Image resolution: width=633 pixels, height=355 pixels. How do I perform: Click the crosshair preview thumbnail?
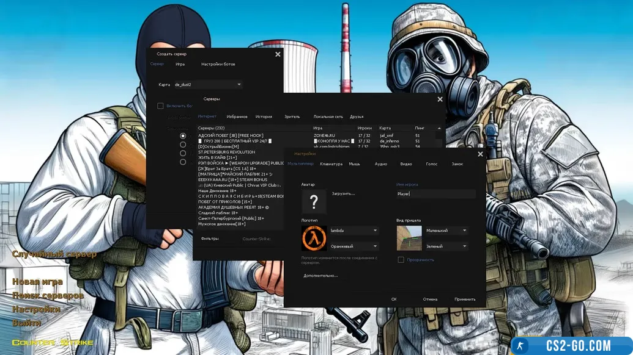click(x=409, y=238)
